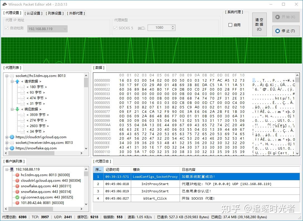The image size is (303, 221).
Task: Click the globe icon for https://snowflake.qq.com
Action: coord(12,148)
